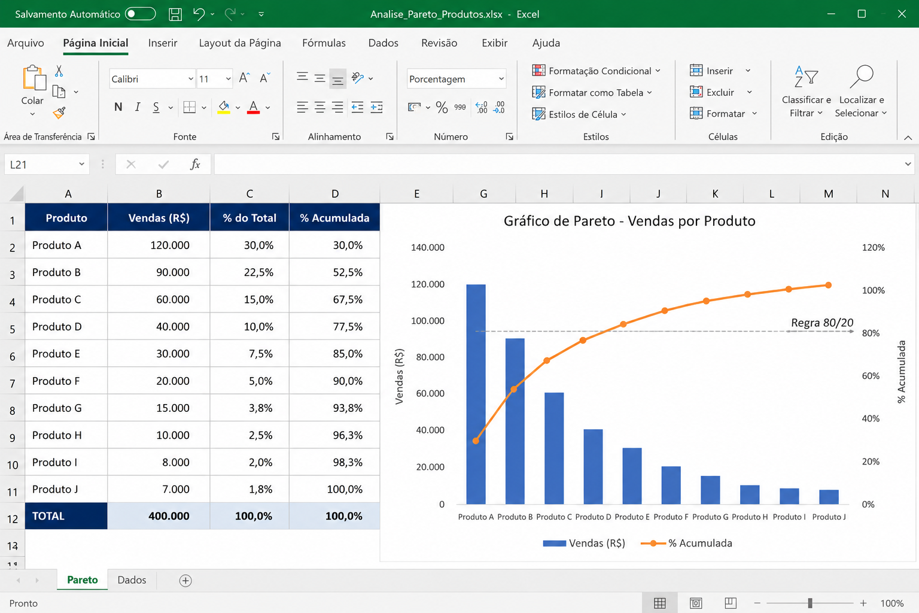Apply percent style format
This screenshot has width=919, height=613.
pyautogui.click(x=442, y=107)
